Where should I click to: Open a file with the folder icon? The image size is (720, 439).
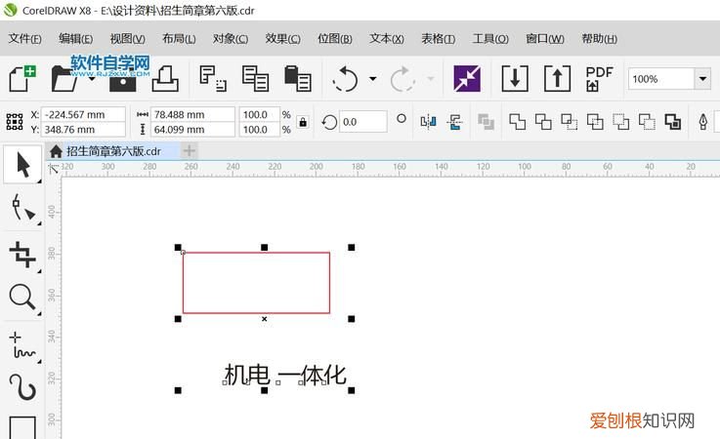(x=64, y=78)
